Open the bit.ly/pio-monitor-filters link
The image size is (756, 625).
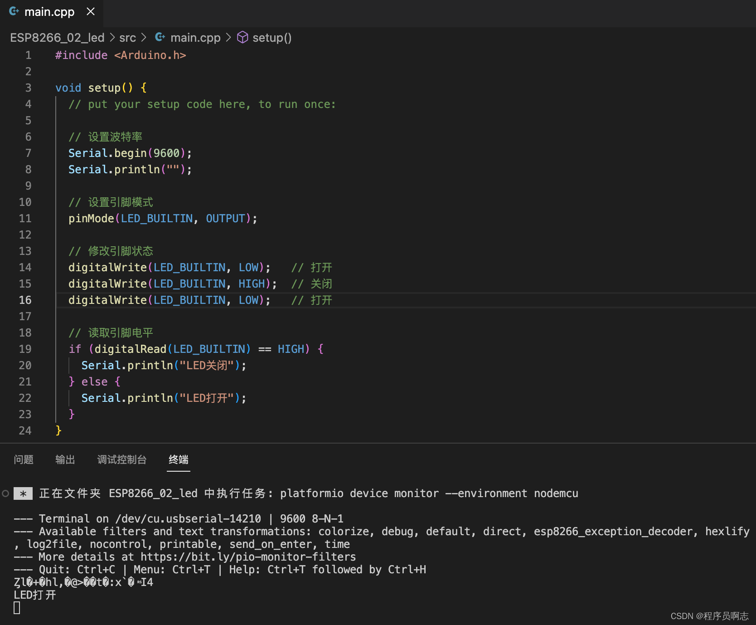248,557
